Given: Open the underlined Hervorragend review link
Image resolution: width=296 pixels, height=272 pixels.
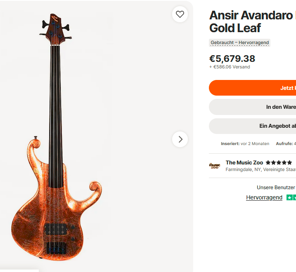Looking at the screenshot, I should pyautogui.click(x=264, y=198).
